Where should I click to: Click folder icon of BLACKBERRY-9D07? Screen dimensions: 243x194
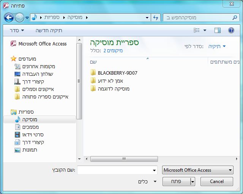point(93,72)
